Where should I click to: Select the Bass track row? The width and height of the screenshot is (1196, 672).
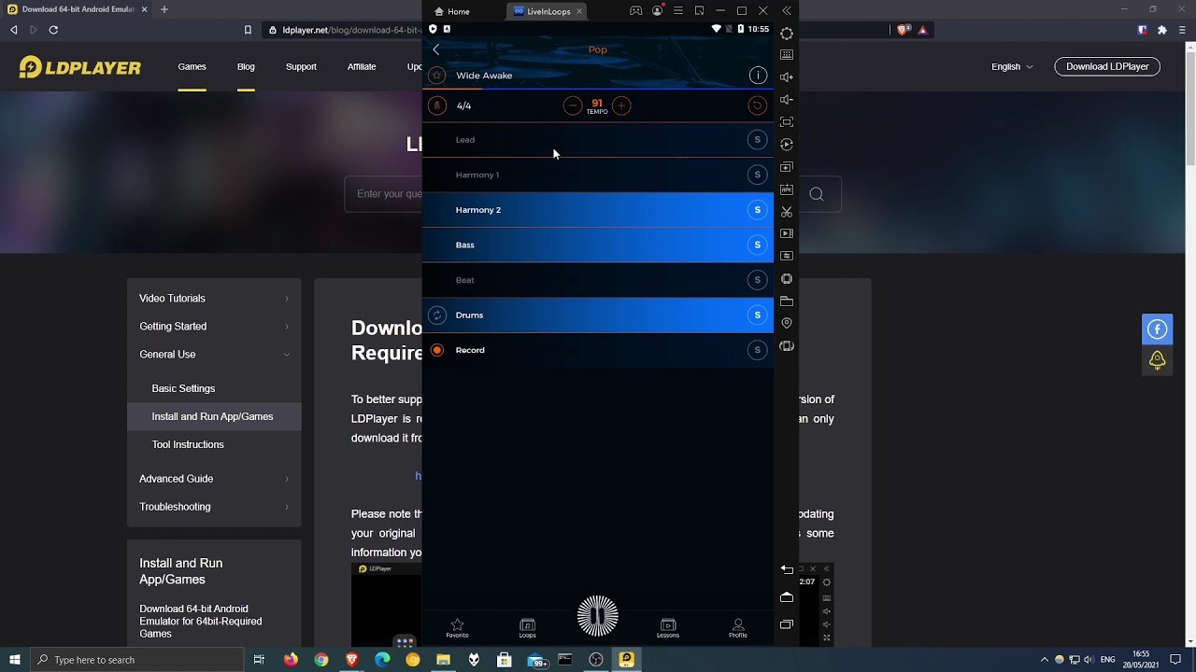pyautogui.click(x=598, y=245)
